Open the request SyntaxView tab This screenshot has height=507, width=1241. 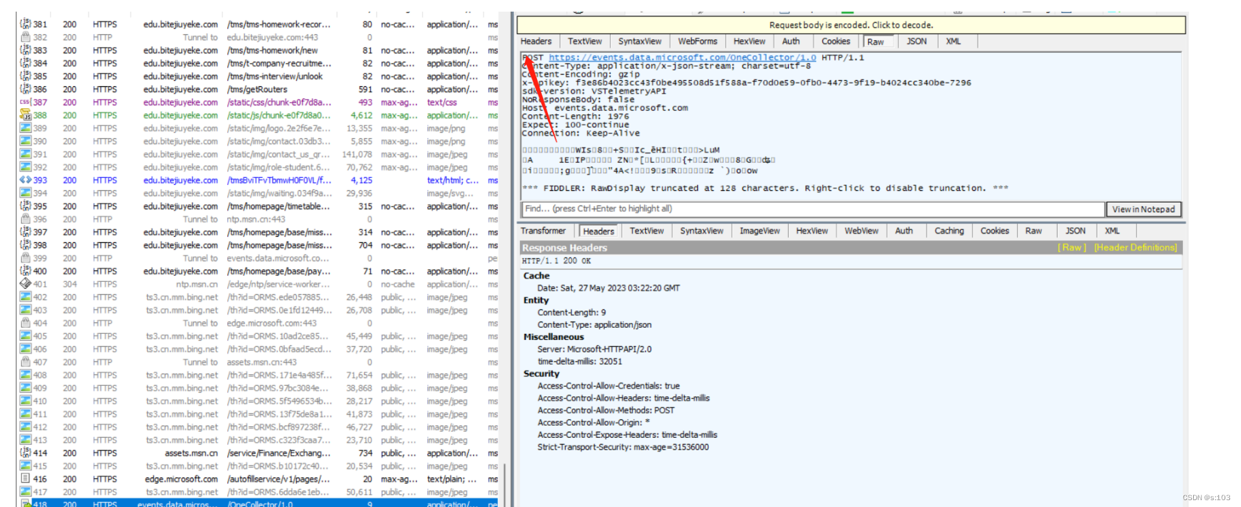(x=640, y=42)
